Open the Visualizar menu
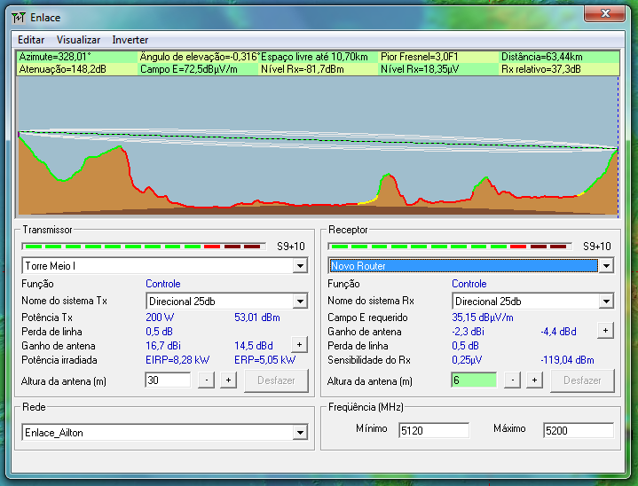Screen dimensions: 638x486 (x=78, y=40)
